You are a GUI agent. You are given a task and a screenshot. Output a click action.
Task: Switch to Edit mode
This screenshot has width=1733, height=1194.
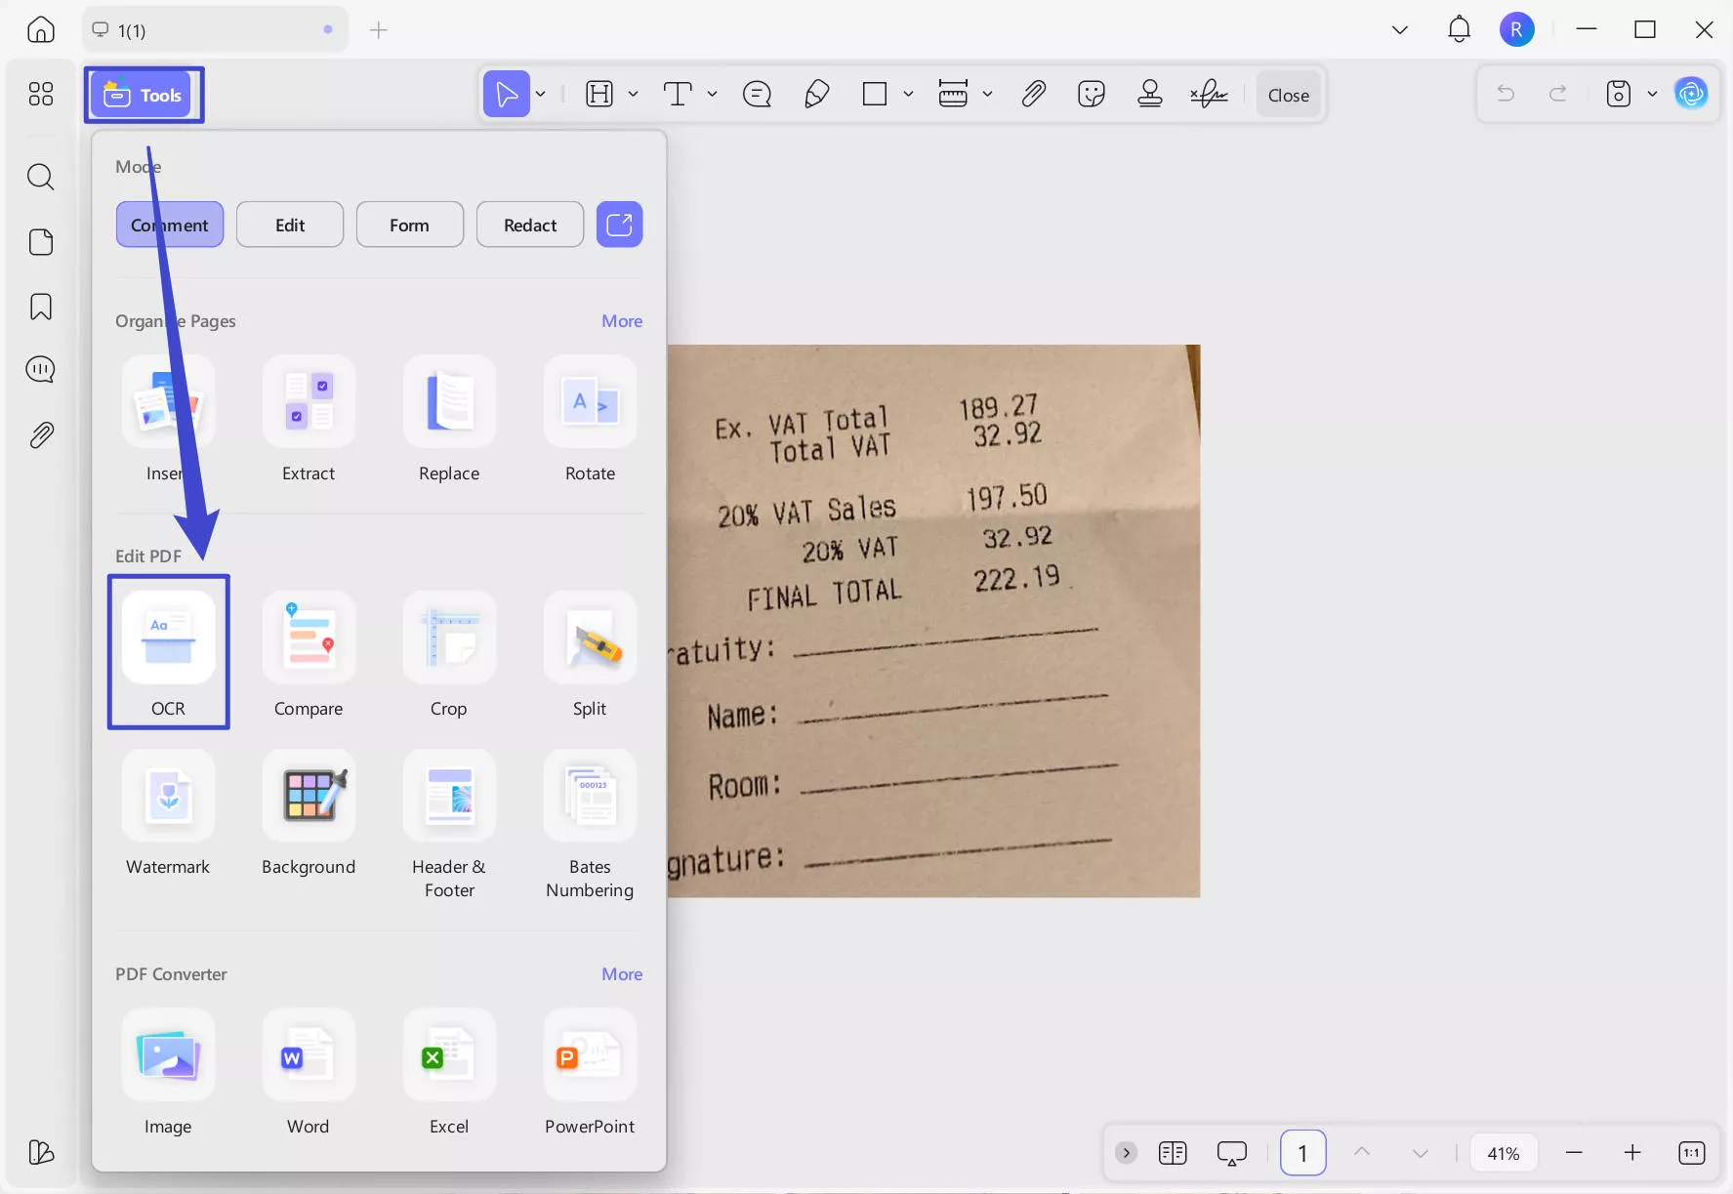[x=289, y=224]
